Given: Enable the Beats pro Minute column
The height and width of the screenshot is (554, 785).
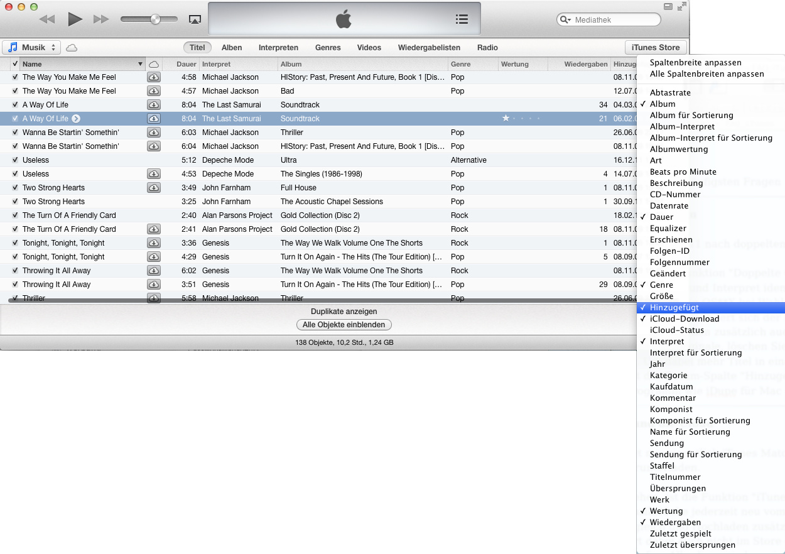Looking at the screenshot, I should [x=711, y=172].
